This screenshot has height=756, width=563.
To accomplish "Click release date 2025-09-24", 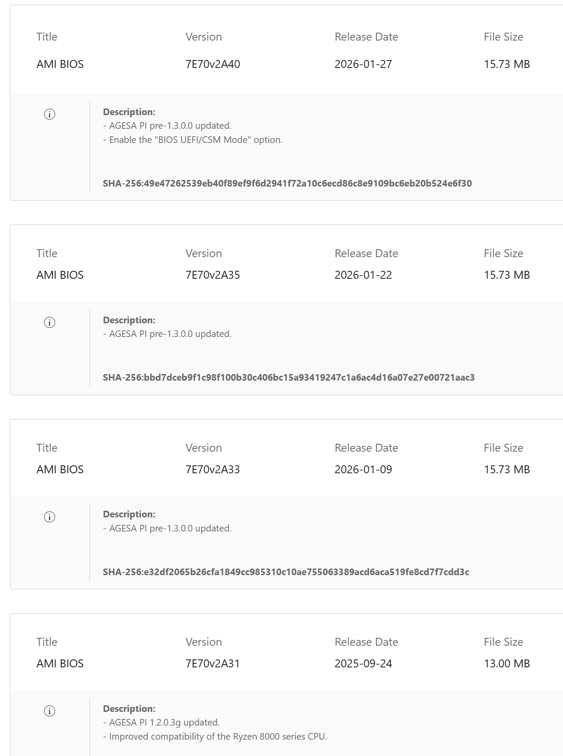I will coord(363,663).
